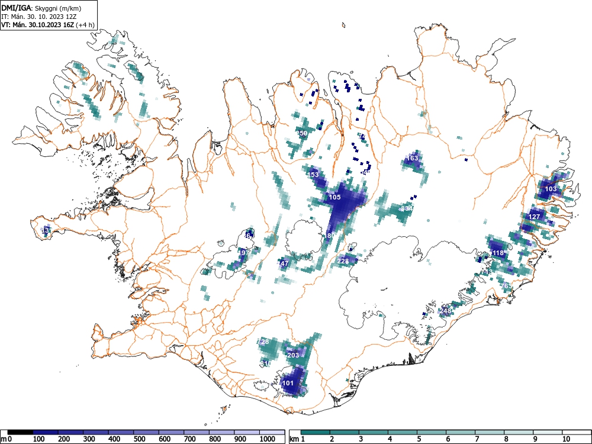Click the '100' tick on metre legend
Viewport: 592px width, 444px height.
click(39, 439)
